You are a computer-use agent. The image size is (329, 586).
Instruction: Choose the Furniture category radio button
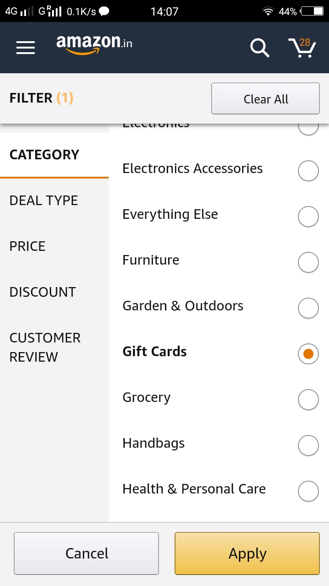click(308, 262)
